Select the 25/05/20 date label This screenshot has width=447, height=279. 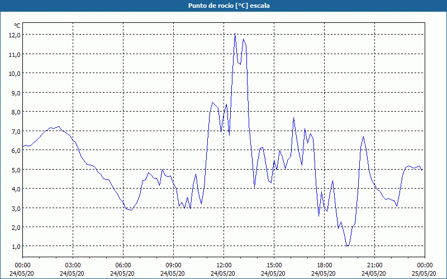424,273
